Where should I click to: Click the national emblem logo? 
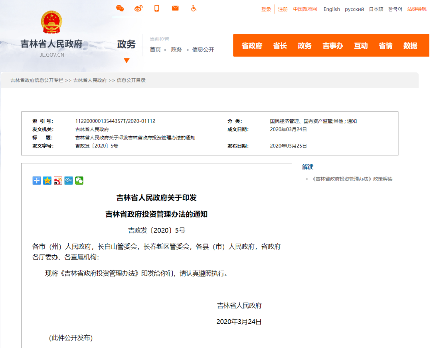pyautogui.click(x=52, y=23)
